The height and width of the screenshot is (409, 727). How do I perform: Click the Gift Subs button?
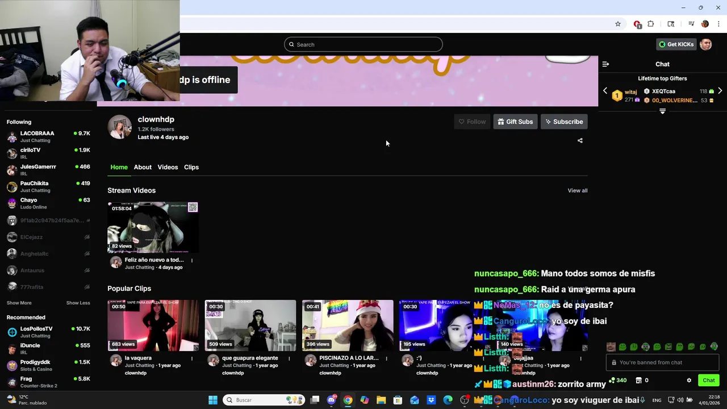click(515, 122)
